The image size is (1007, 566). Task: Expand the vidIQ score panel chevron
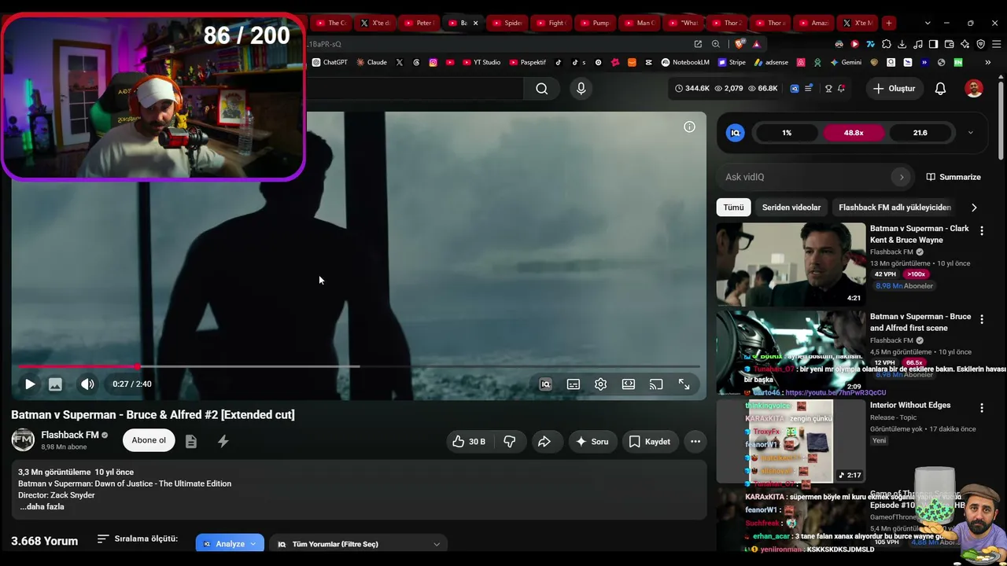[x=970, y=133]
